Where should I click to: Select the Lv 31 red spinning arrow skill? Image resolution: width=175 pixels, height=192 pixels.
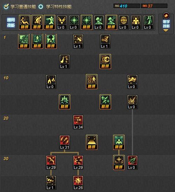pos(65,142)
